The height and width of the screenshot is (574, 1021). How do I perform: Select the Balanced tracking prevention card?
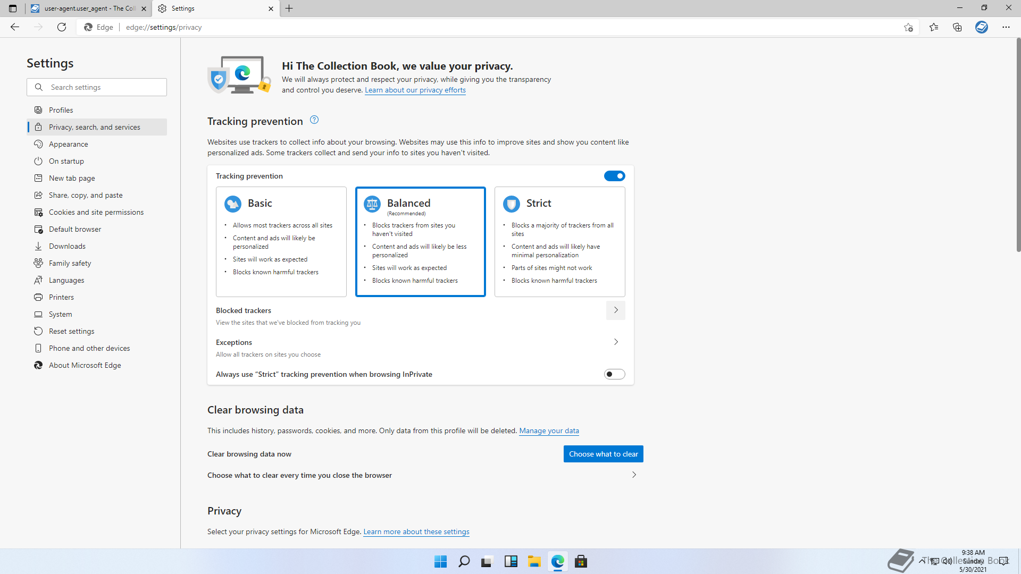pos(421,242)
